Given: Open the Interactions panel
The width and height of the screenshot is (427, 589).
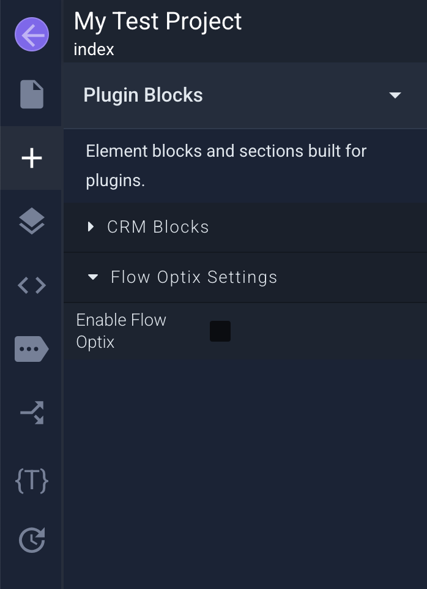Looking at the screenshot, I should tap(31, 412).
